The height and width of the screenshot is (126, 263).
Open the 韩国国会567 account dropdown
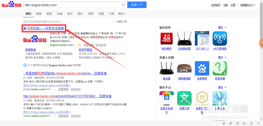[248, 5]
